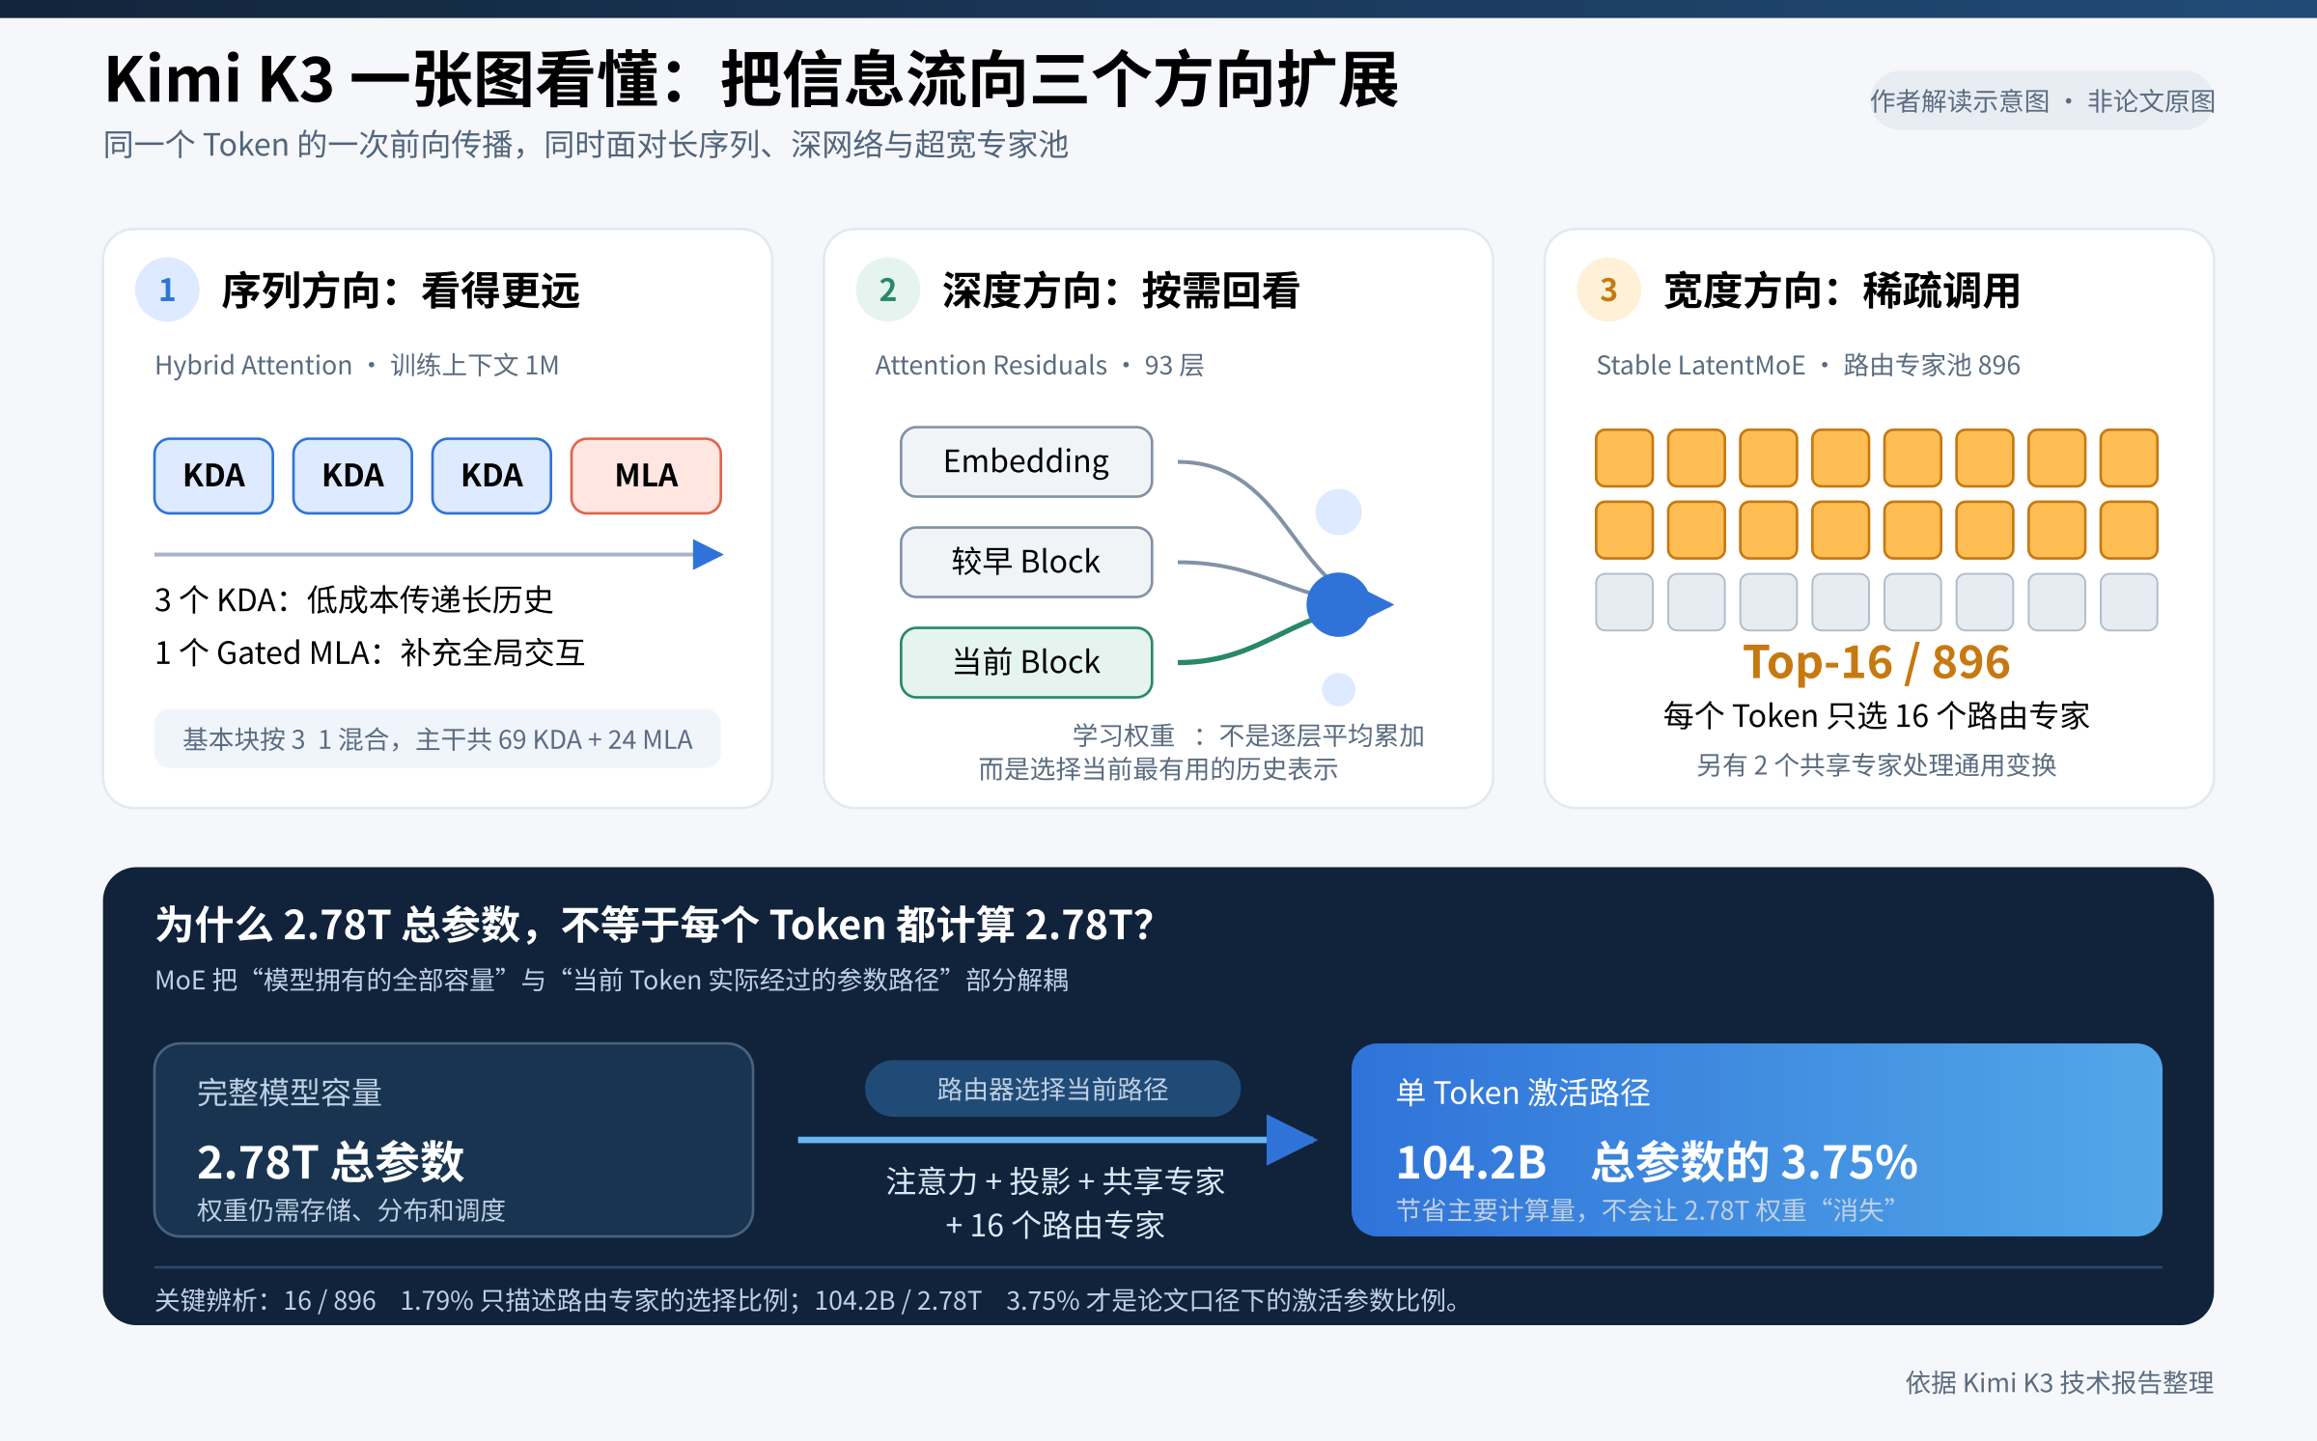Click the line 1 个 Gated MLA：补充全局交互

tap(370, 652)
